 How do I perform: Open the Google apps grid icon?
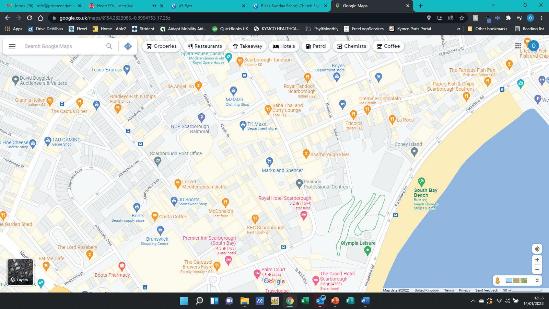[x=518, y=46]
